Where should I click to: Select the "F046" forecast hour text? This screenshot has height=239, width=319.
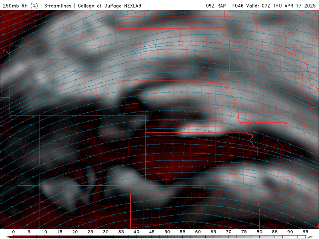pos(238,6)
